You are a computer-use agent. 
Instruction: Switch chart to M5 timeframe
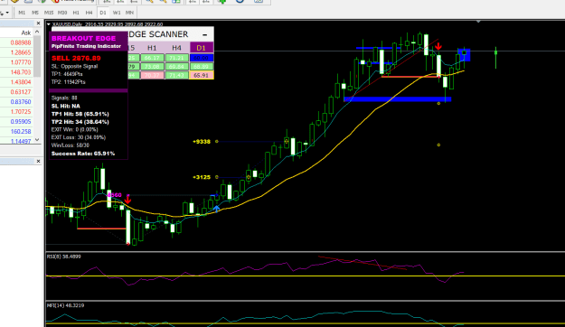(35, 13)
